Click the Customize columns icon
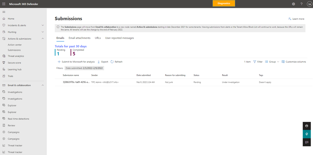This screenshot has width=313, height=155. pos(283,62)
